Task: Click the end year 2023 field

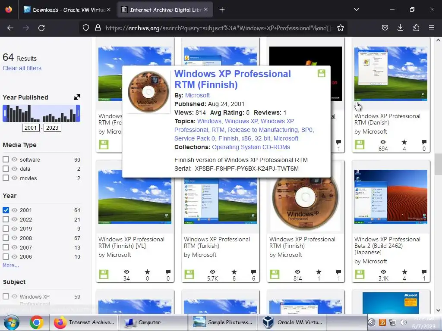Action: point(52,128)
